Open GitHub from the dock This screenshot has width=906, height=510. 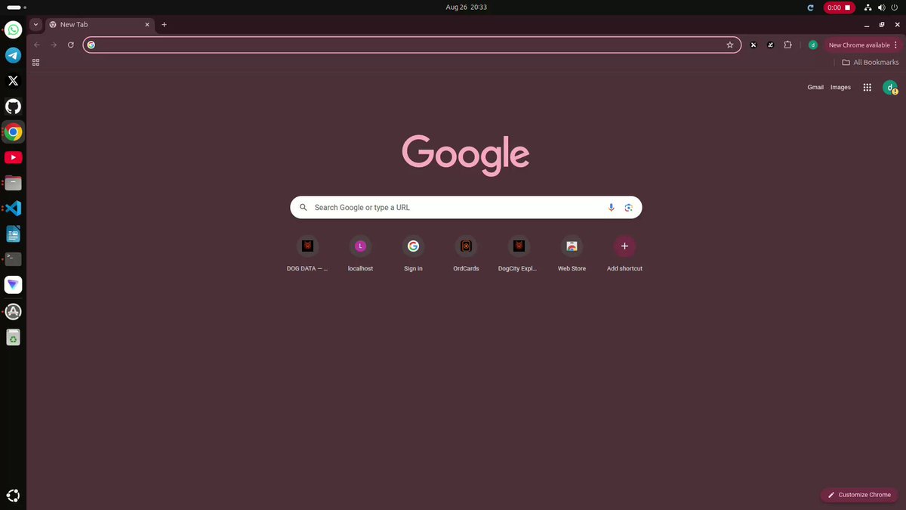coord(13,107)
